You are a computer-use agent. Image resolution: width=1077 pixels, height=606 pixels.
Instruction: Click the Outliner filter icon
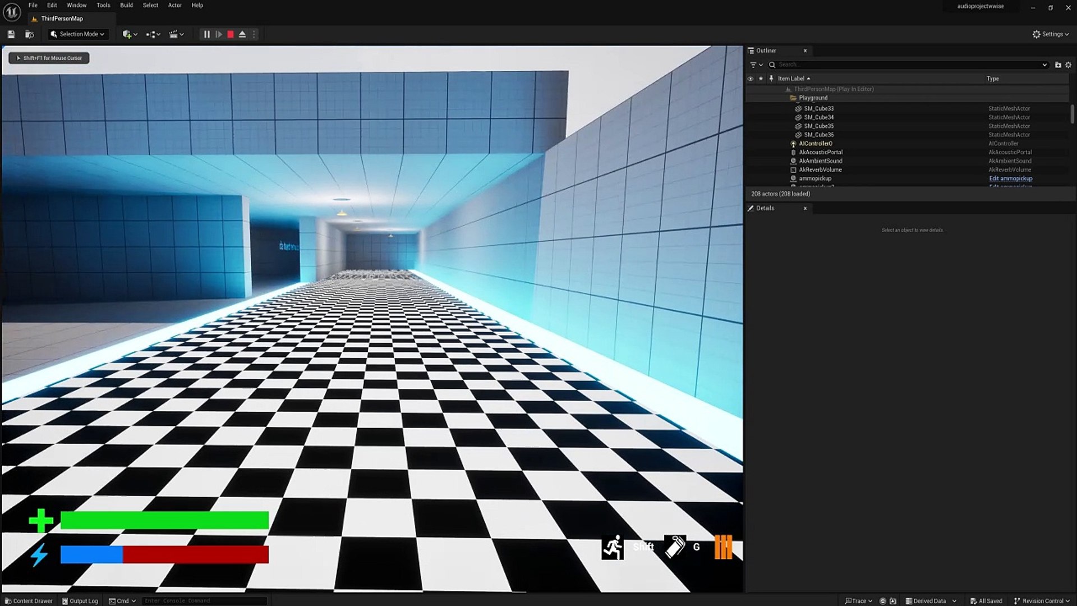pos(753,65)
